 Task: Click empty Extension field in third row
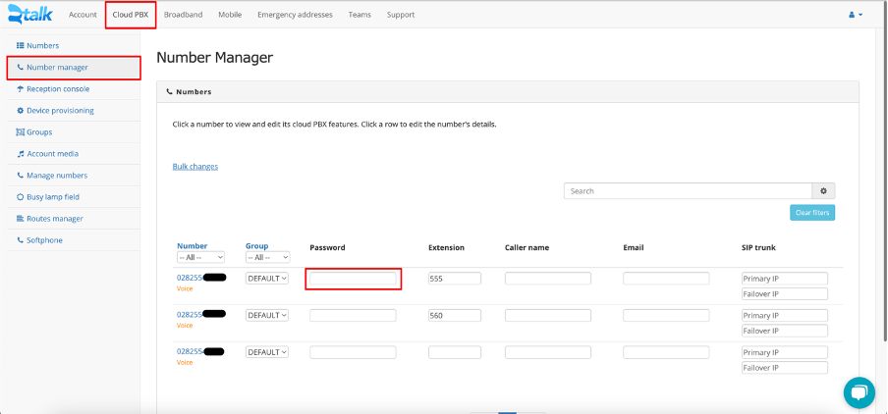pos(455,352)
